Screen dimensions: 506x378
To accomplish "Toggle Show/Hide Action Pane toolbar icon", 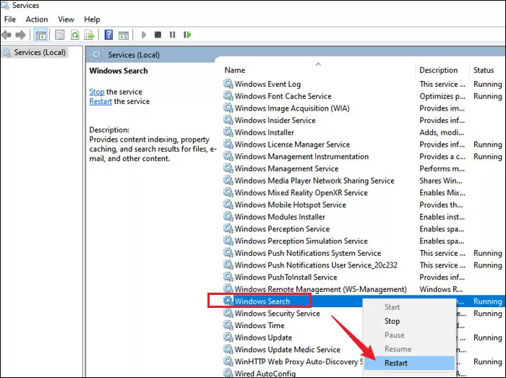I will click(x=124, y=35).
